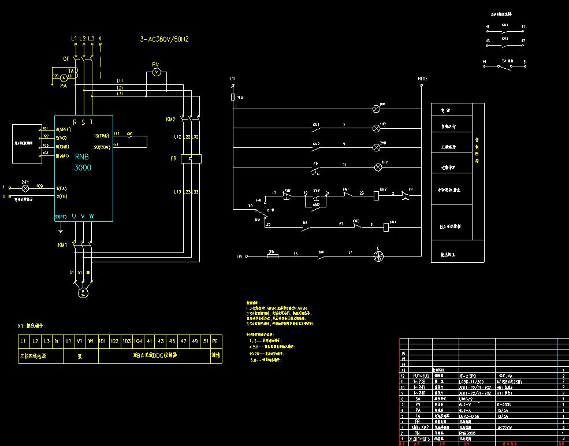
Task: Click the '2(TB)' terminal label
Action: (61, 196)
